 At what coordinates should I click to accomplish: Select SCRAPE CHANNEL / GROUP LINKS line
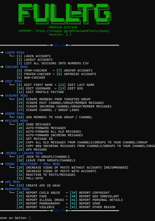point(48,110)
